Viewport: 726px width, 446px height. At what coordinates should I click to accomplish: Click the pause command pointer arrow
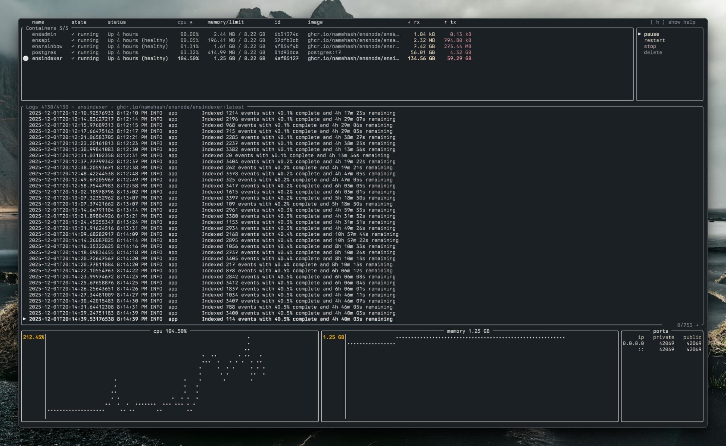640,34
